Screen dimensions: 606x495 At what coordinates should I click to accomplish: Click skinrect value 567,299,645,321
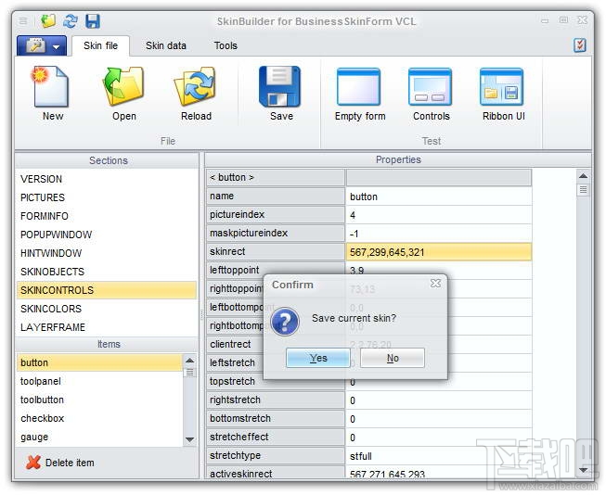click(x=439, y=252)
